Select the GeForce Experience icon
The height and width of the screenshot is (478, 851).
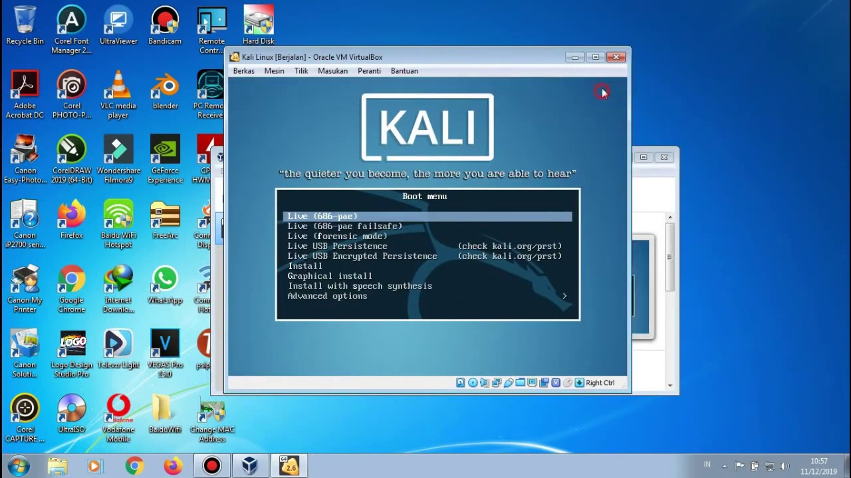[x=165, y=159]
